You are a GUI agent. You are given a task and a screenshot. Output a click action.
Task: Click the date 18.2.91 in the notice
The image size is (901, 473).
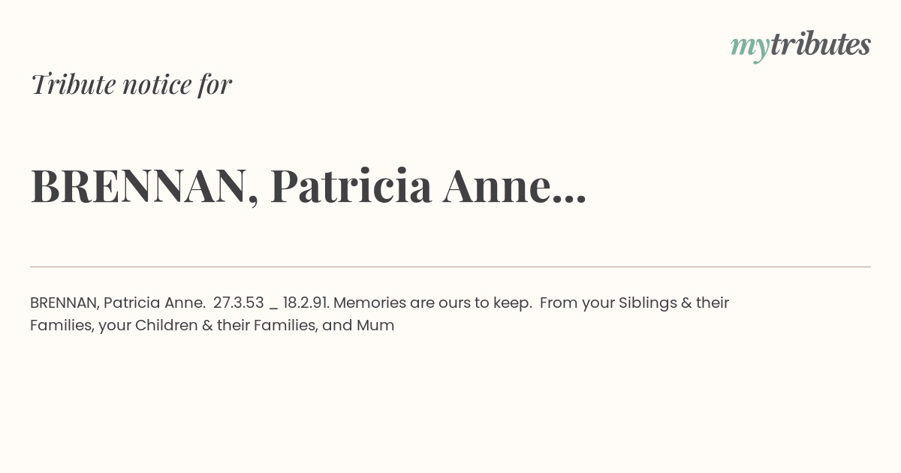[x=306, y=303]
